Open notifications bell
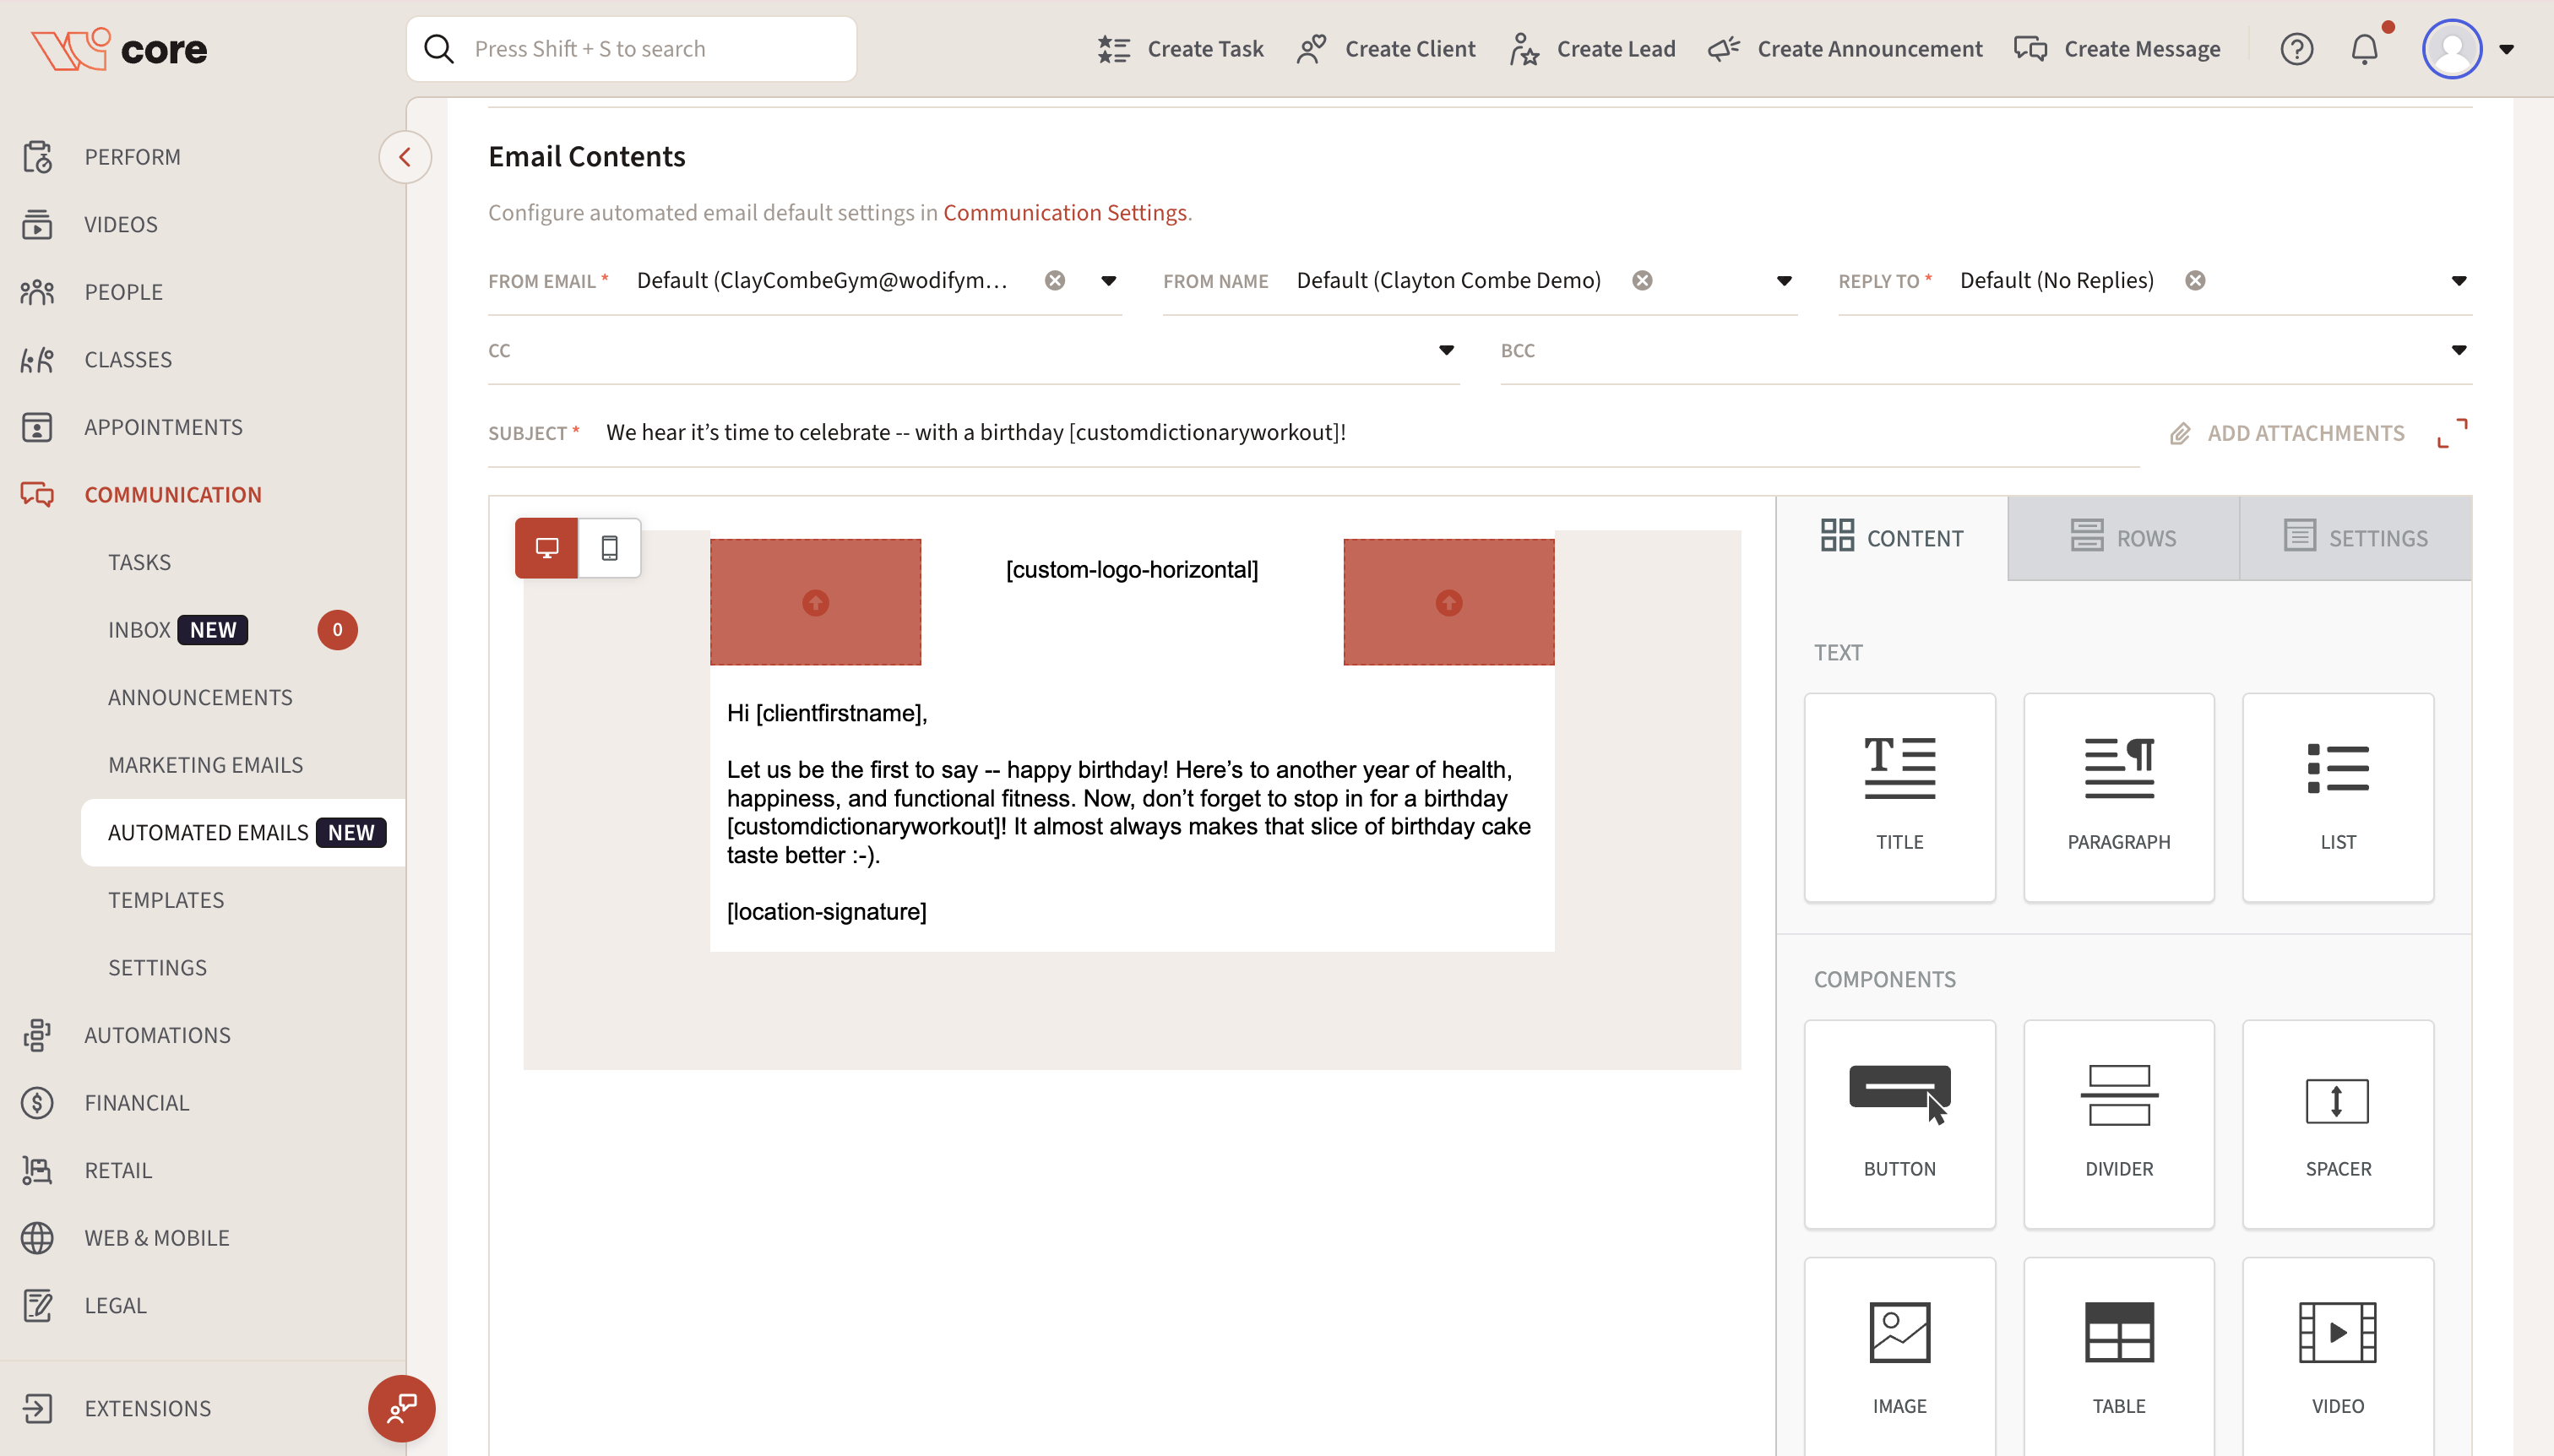 pyautogui.click(x=2363, y=48)
